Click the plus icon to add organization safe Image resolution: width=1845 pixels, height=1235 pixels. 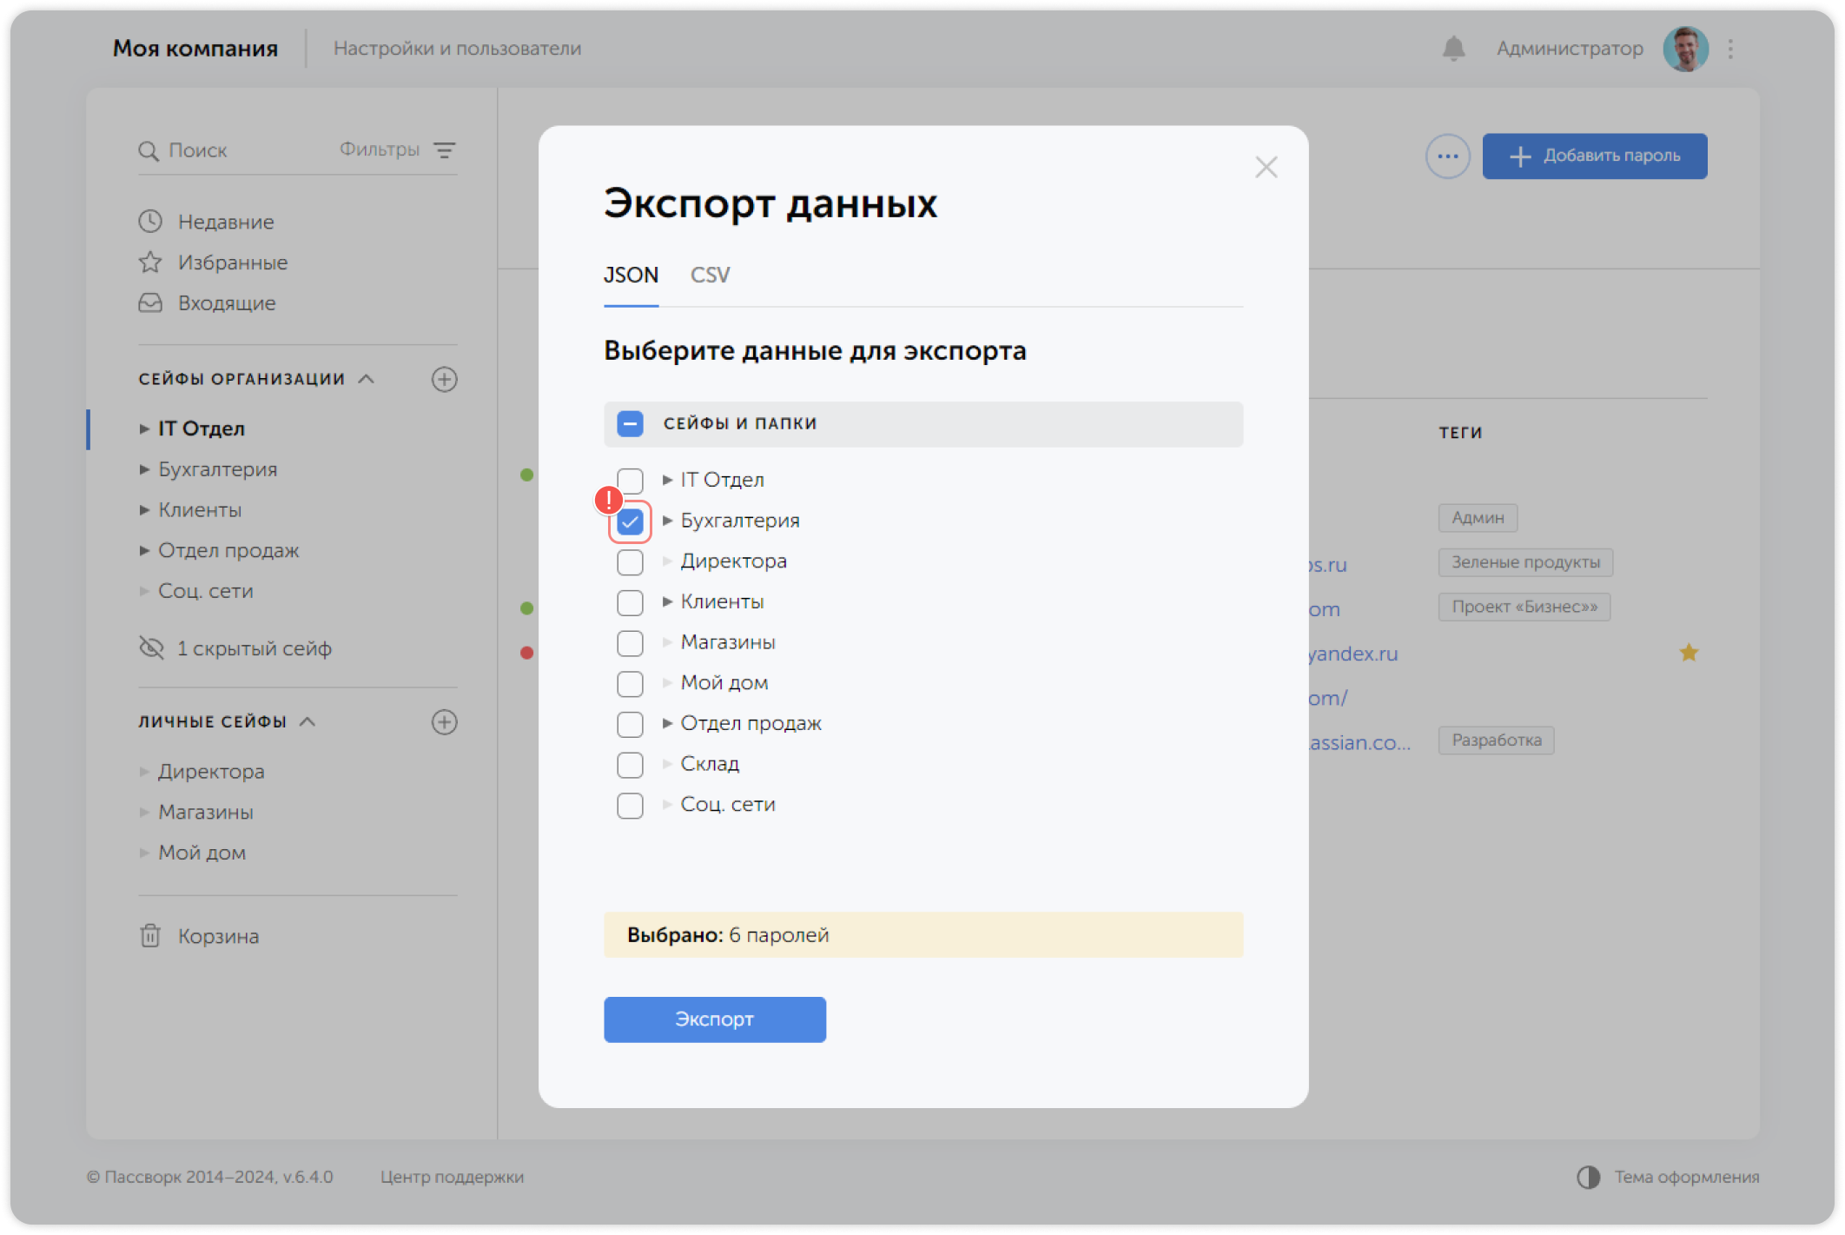(x=444, y=379)
